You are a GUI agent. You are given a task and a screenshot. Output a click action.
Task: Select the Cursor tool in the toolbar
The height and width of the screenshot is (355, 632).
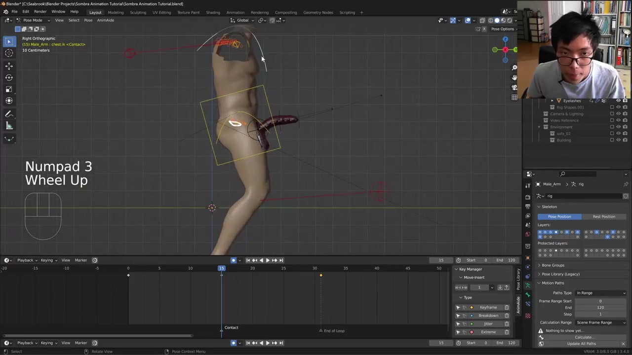9,53
